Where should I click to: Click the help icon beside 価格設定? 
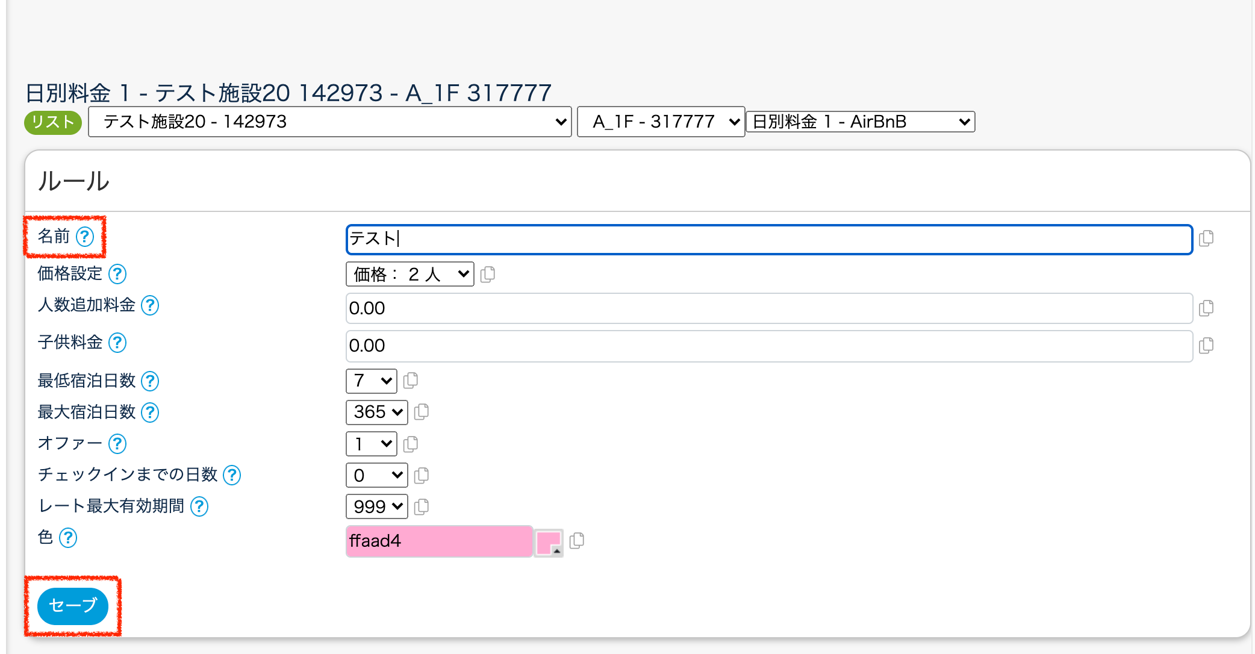[117, 274]
